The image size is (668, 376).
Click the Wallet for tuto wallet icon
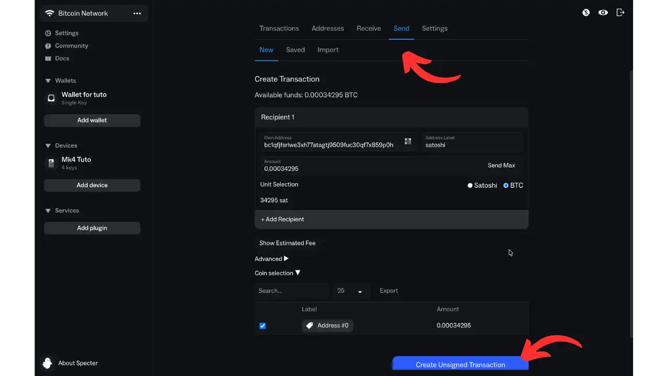tap(51, 98)
